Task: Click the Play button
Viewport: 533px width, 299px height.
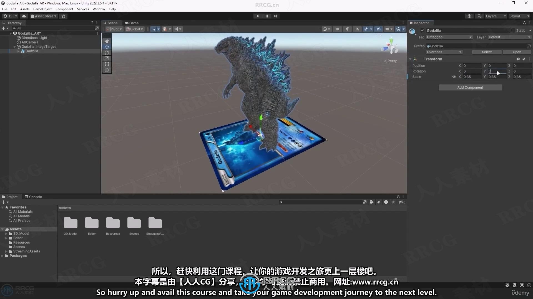Action: [258, 16]
